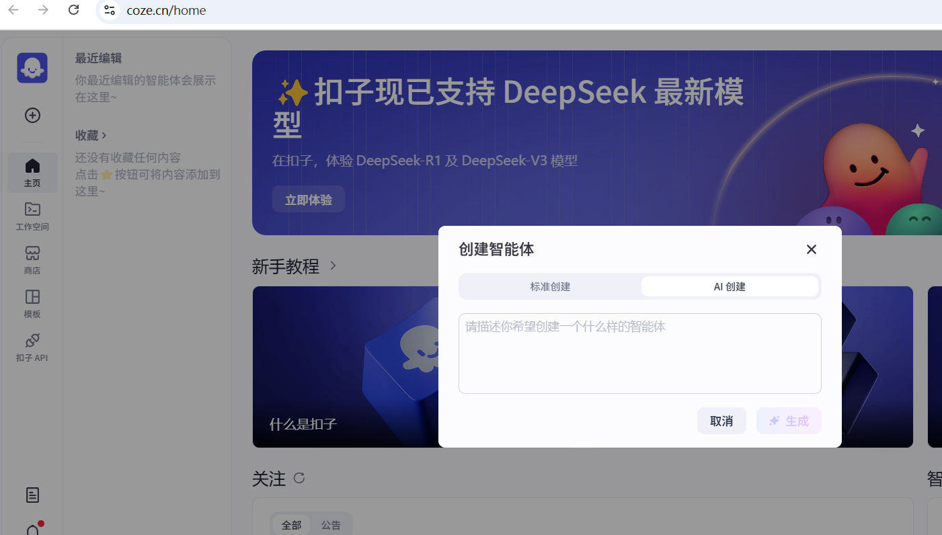Screen dimensions: 942x535
Task: Open 扣子 API in the left sidebar
Action: [32, 347]
